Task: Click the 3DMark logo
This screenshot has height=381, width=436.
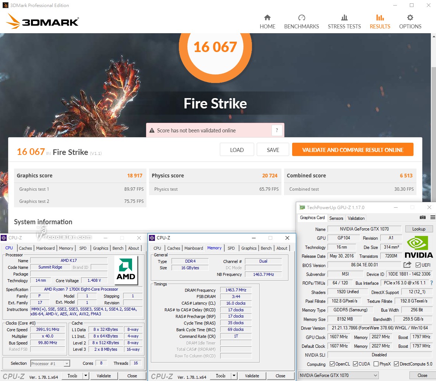Action: coord(42,21)
